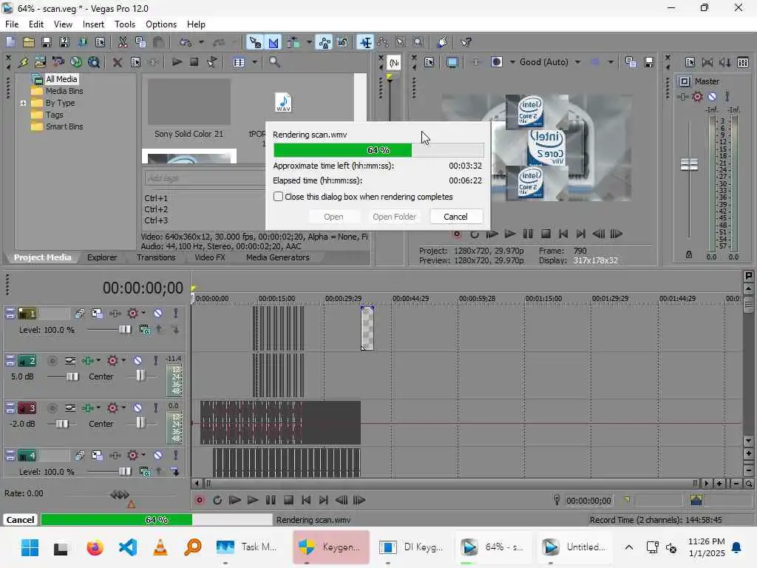The height and width of the screenshot is (568, 757).
Task: Click the Open Folder button in render dialog
Action: point(394,217)
